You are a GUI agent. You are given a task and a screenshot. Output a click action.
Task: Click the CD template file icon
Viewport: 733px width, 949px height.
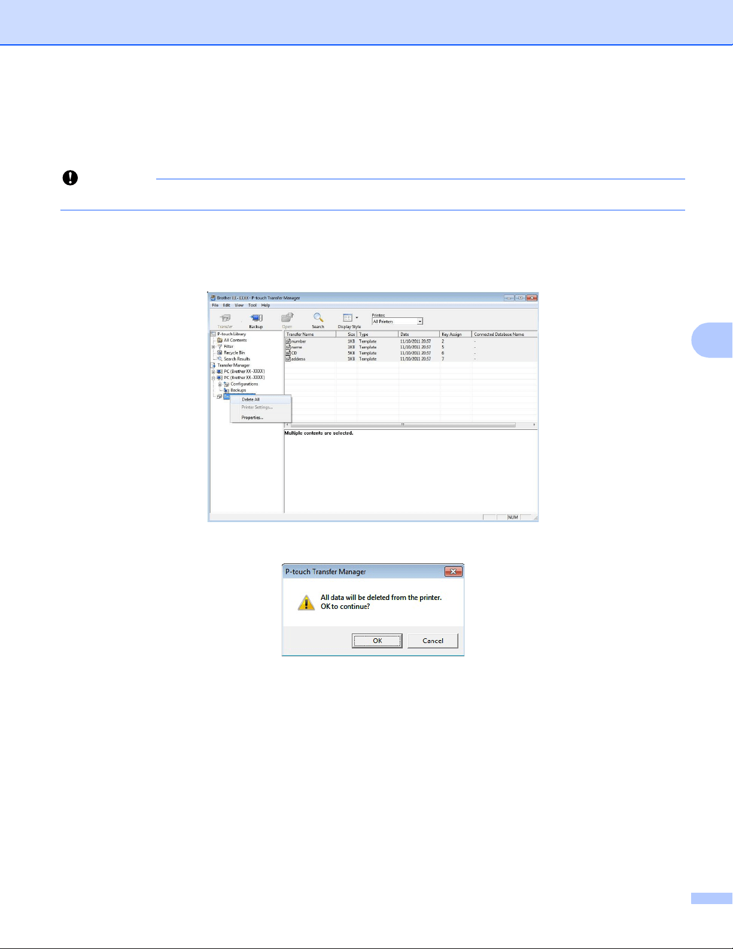click(x=288, y=353)
